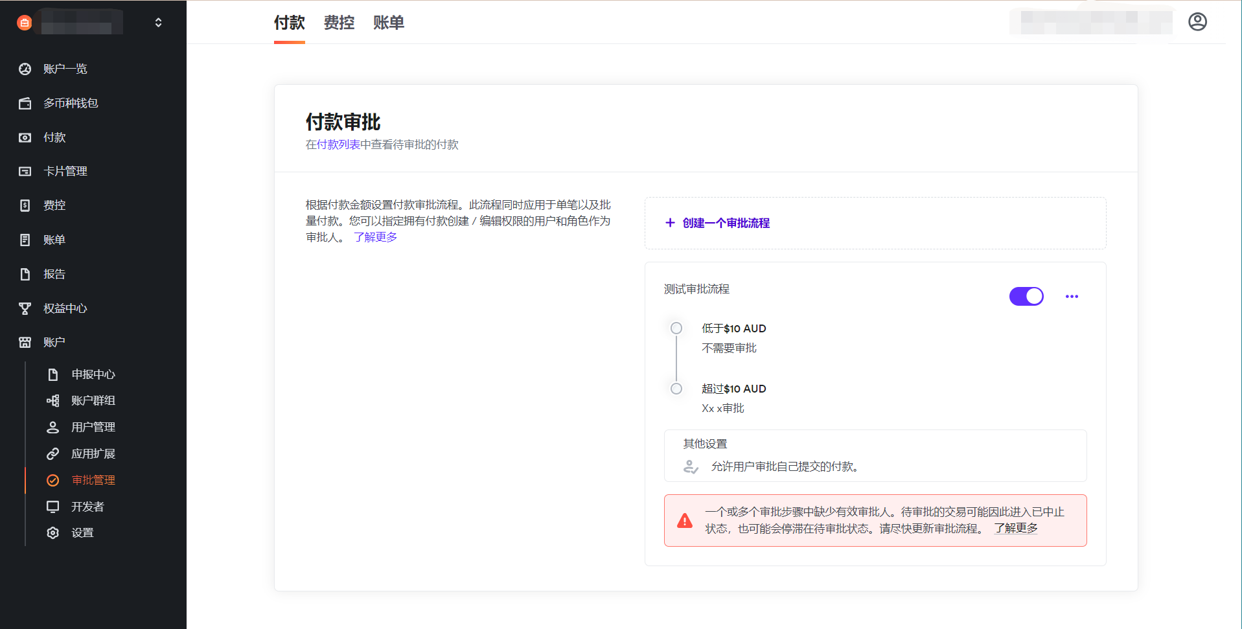Click the 其他设置 heading

tap(705, 444)
